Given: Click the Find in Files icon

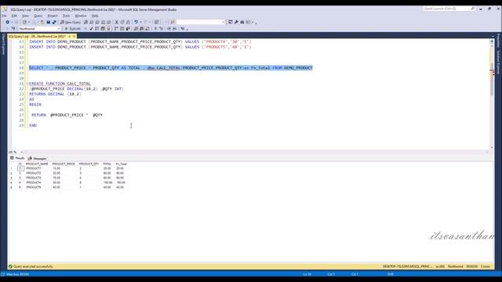Looking at the screenshot, I should point(173,22).
